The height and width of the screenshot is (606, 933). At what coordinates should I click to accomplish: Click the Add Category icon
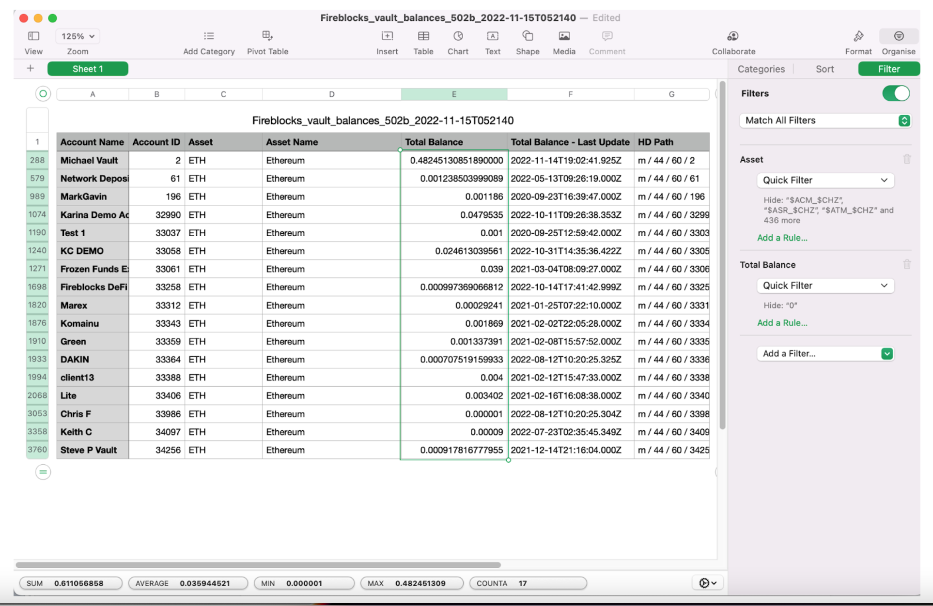coord(209,36)
